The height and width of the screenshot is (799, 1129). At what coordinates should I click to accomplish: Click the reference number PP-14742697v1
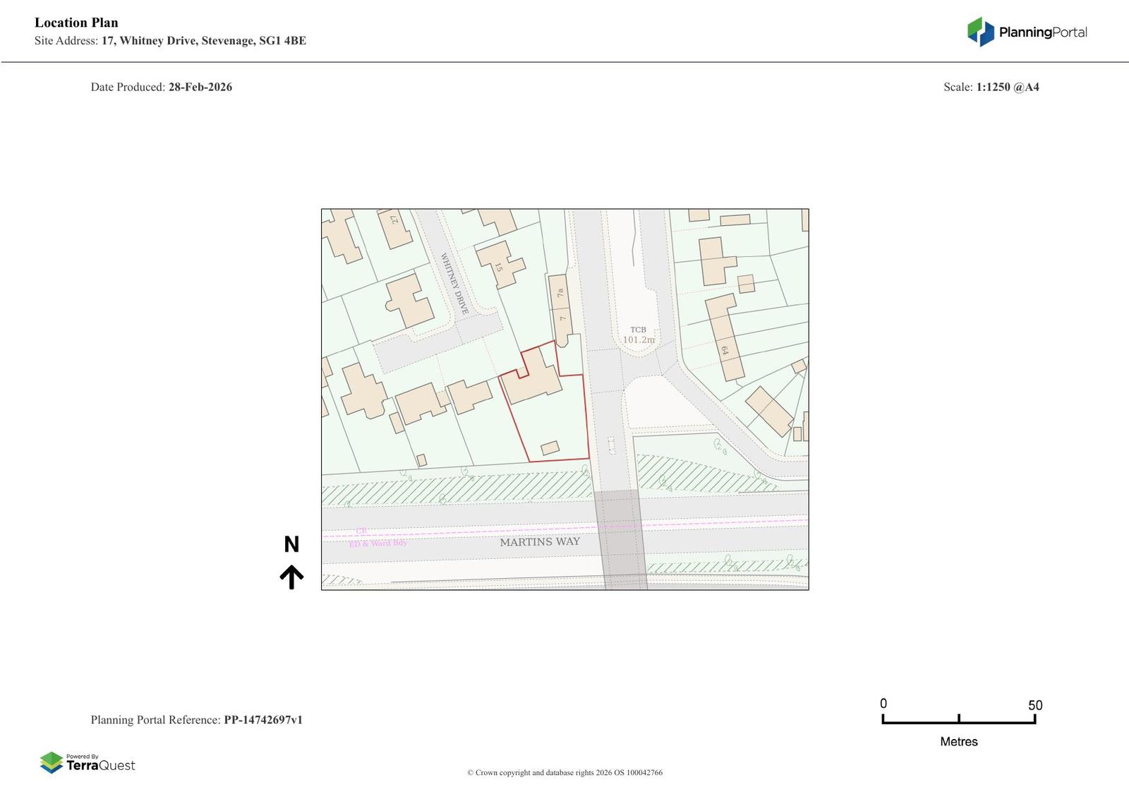point(263,720)
